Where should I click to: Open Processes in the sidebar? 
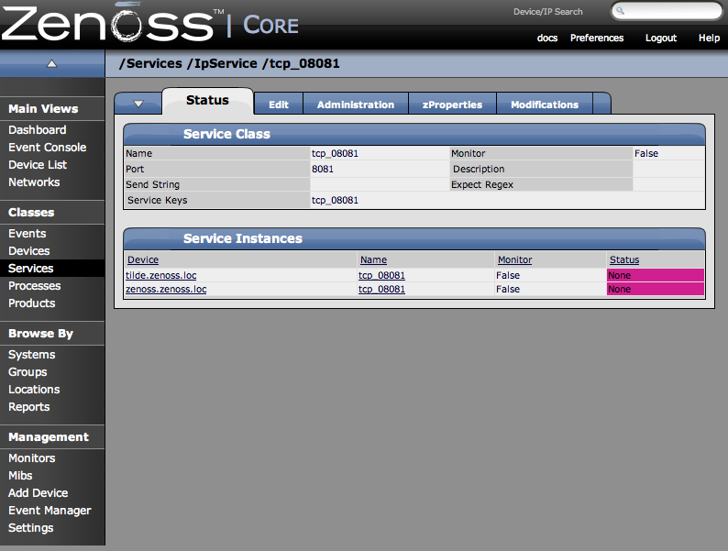click(34, 285)
